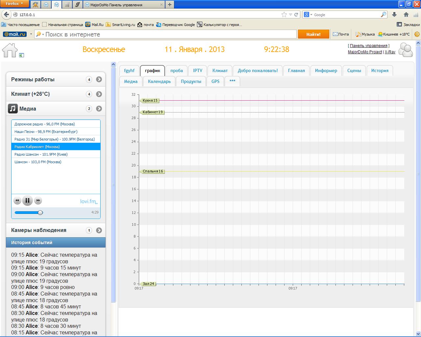
Task: Open the Firefox menu dropdown
Action: click(x=14, y=4)
